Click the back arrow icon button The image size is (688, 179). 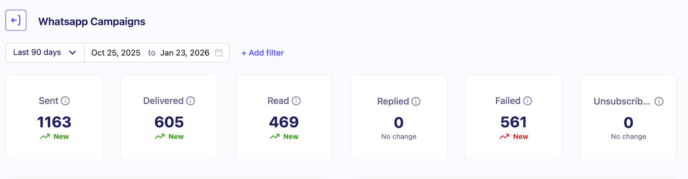tap(16, 21)
